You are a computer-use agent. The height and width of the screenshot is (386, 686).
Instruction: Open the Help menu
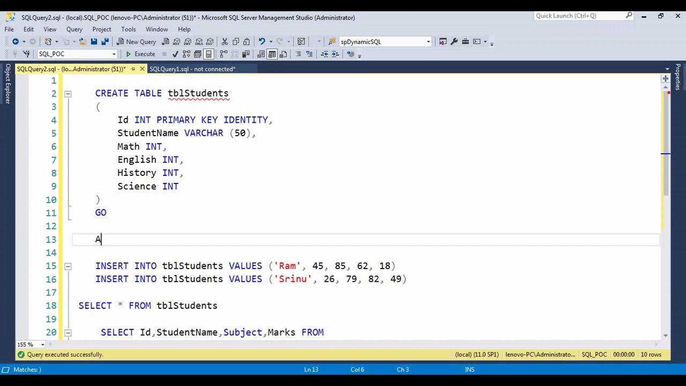tap(184, 29)
